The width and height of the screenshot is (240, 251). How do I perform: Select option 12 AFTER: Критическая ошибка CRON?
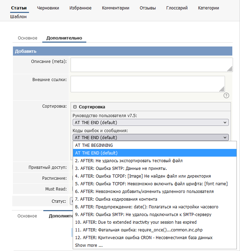154,238
